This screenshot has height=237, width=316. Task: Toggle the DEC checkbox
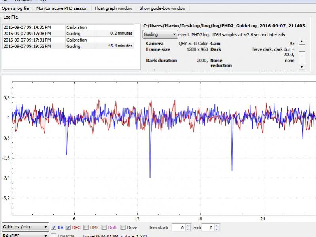point(68,228)
